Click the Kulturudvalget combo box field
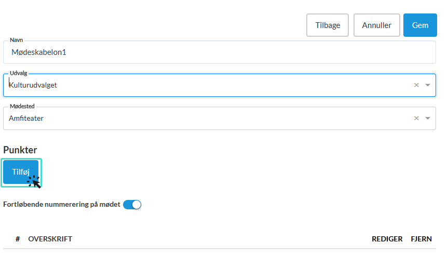Image resolution: width=448 pixels, height=258 pixels. coord(208,85)
